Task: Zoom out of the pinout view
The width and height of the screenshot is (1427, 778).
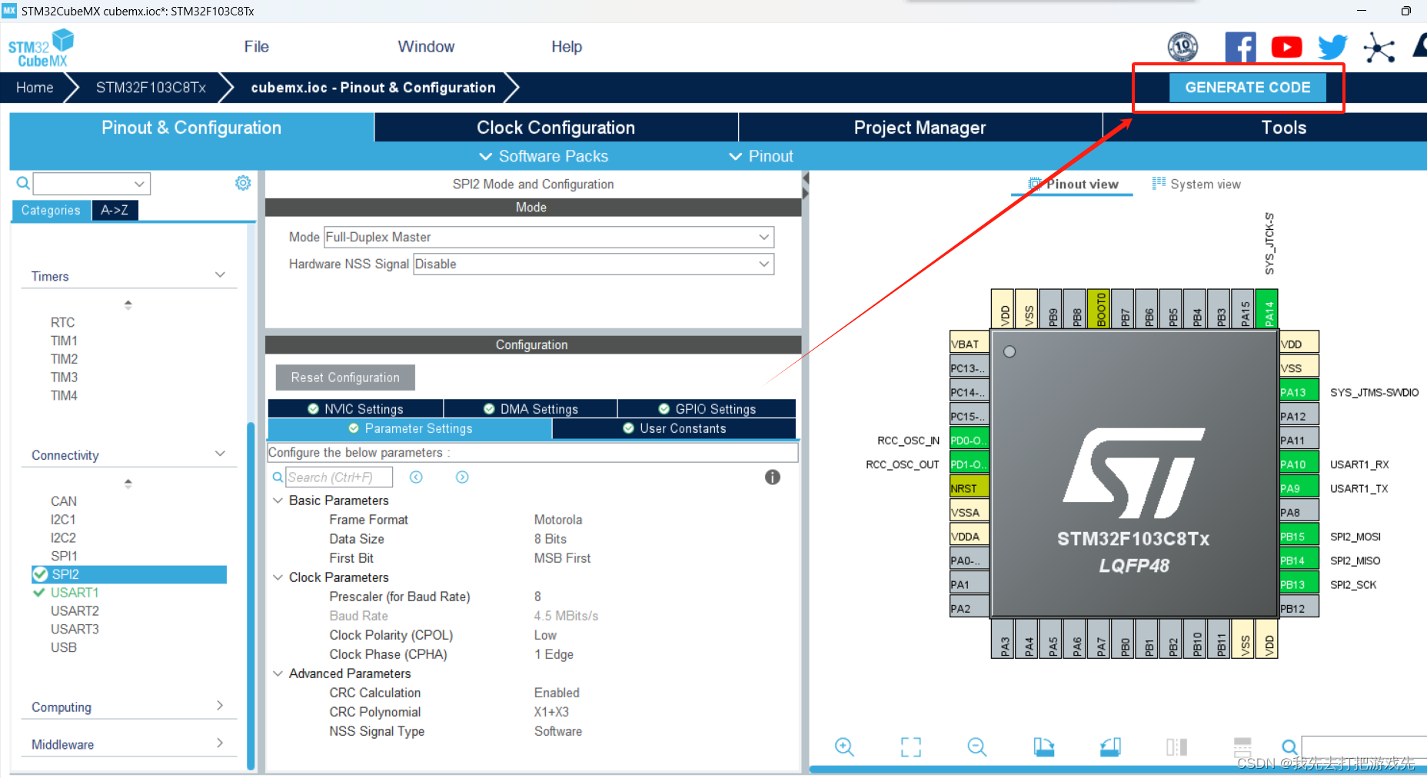Action: click(976, 746)
